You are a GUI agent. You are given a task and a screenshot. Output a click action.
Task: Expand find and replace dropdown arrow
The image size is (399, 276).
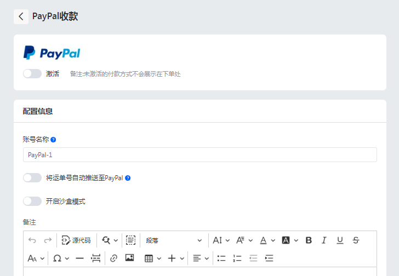click(x=116, y=240)
